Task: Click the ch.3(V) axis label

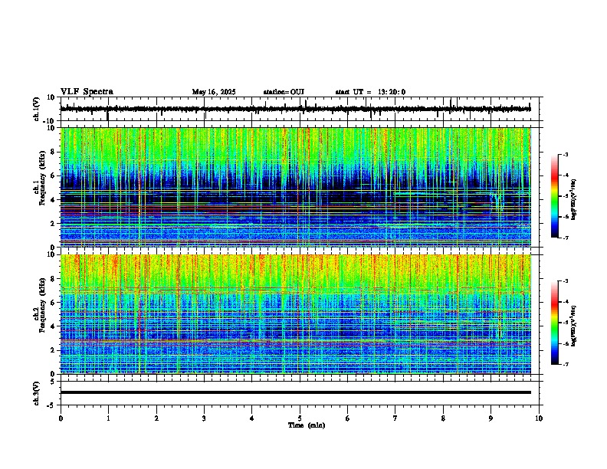Action: (36, 393)
